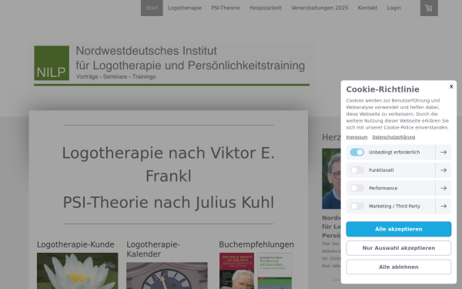Open the Buchempfehlungen heading
Image resolution: width=462 pixels, height=289 pixels.
(256, 244)
